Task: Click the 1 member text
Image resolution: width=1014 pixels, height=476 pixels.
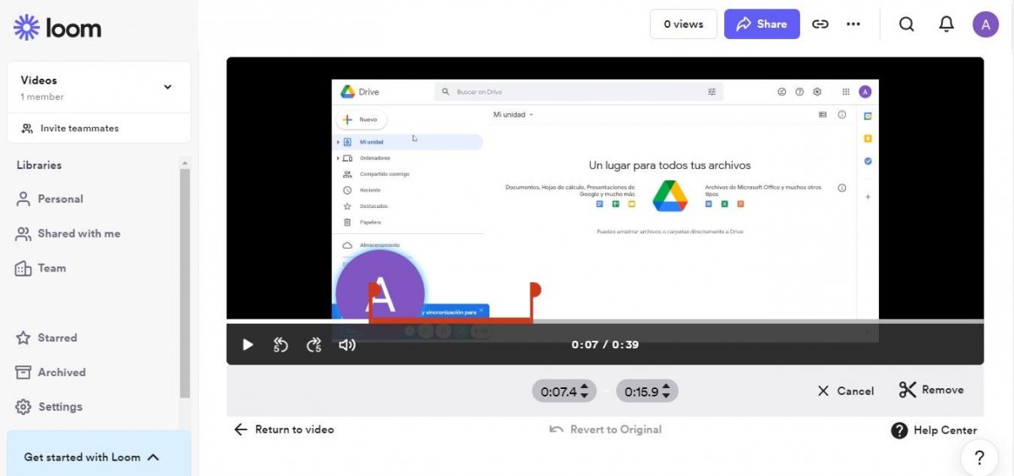Action: click(42, 97)
